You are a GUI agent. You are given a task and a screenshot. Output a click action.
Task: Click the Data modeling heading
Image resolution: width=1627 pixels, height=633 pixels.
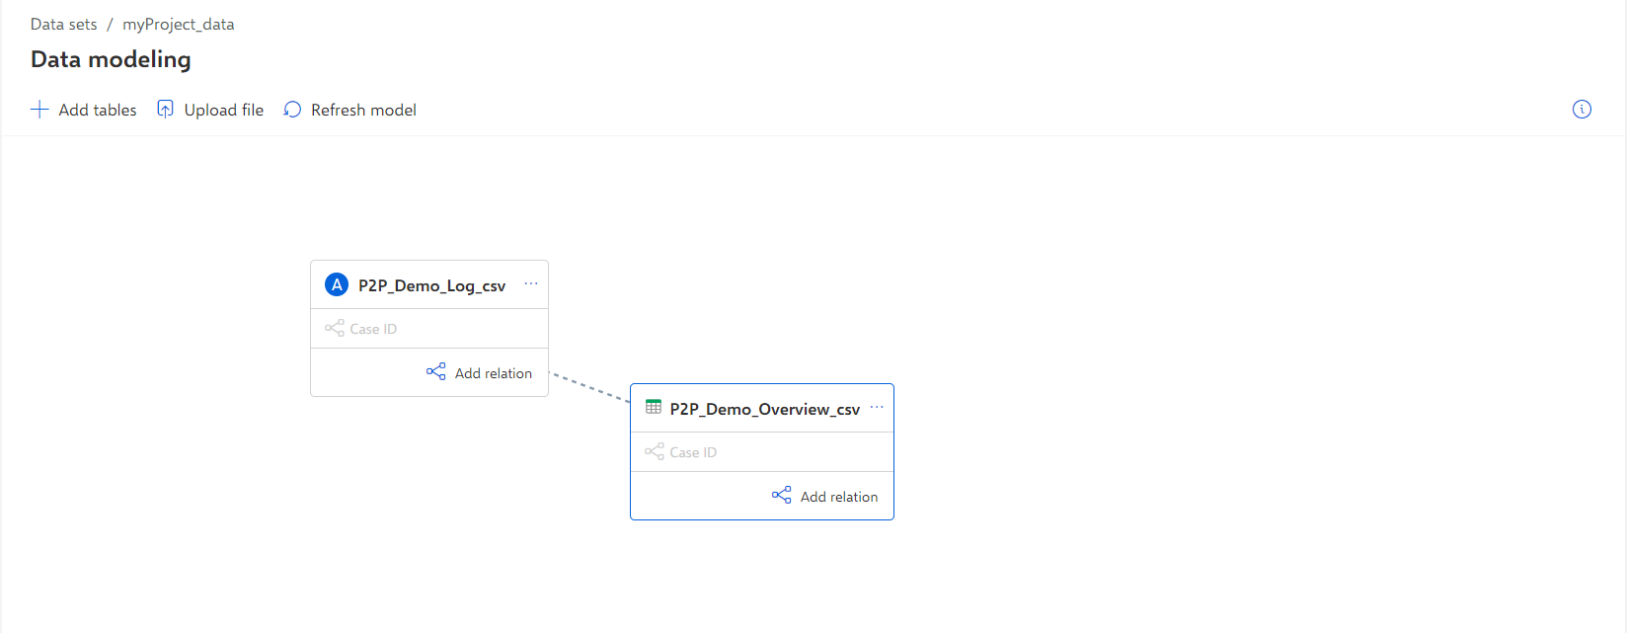pos(111,59)
